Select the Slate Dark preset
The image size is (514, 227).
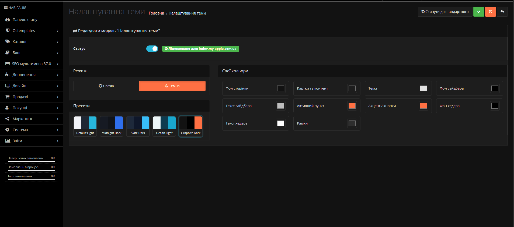[138, 126]
